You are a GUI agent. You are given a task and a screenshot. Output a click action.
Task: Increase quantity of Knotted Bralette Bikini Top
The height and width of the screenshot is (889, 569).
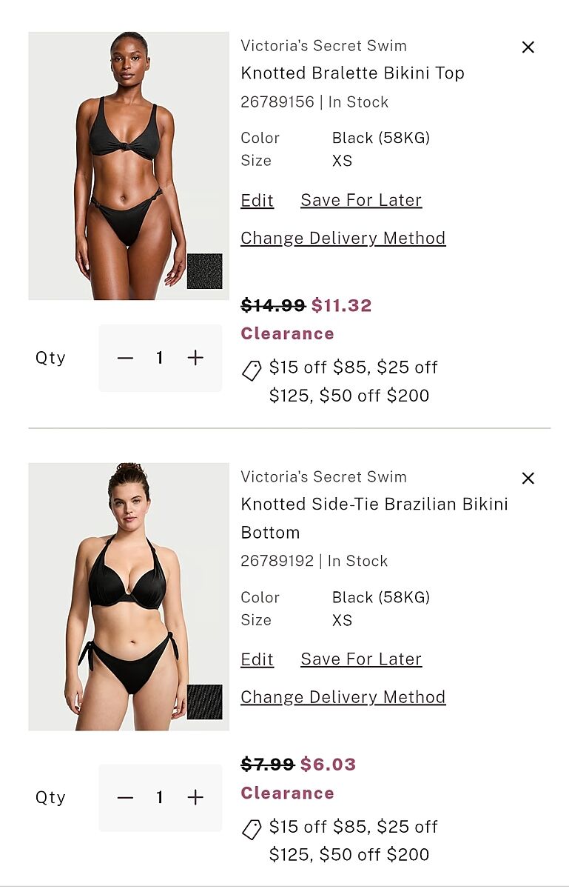click(195, 359)
